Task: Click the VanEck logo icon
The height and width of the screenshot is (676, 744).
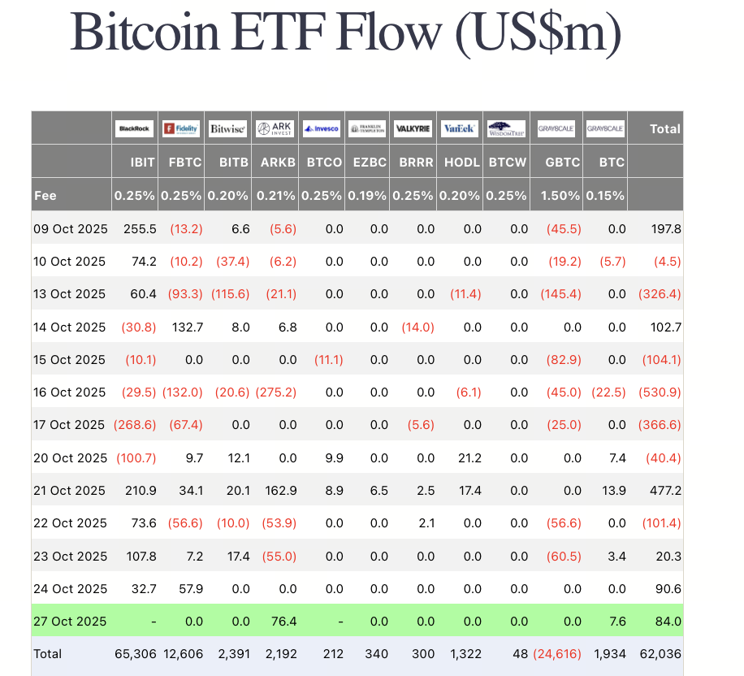Action: point(460,128)
